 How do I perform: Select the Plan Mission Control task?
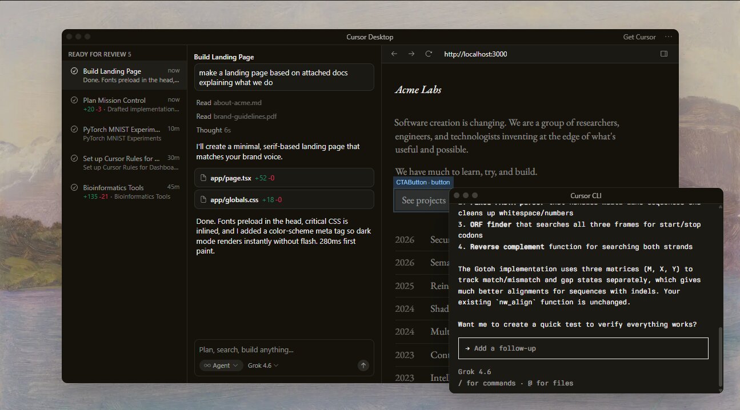click(124, 104)
